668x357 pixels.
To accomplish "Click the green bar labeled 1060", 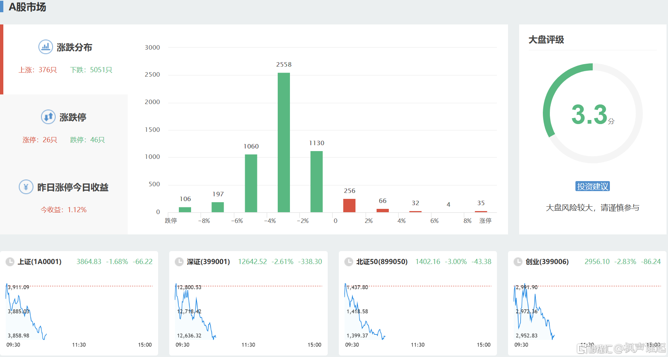I will point(251,183).
